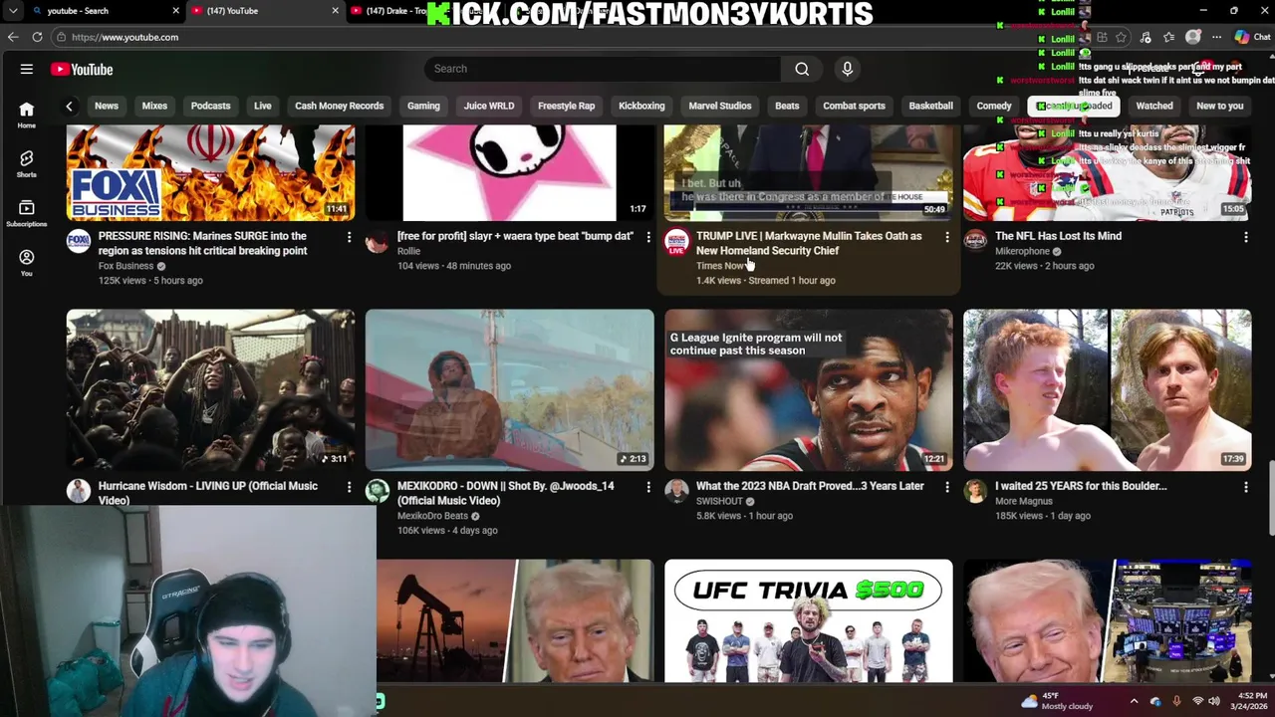Click the More Magnus channel avatar
This screenshot has height=717, width=1275.
click(975, 491)
